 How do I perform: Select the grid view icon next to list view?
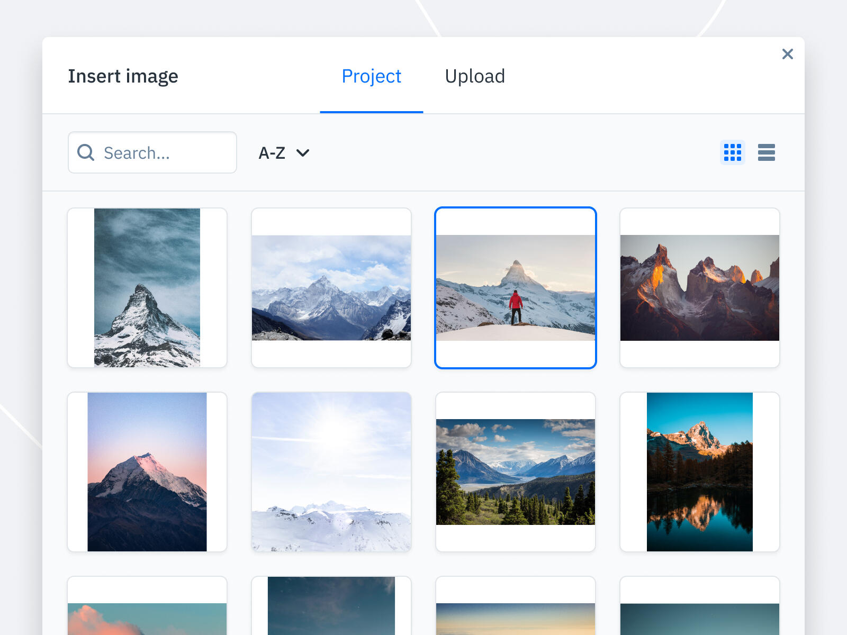pos(733,152)
